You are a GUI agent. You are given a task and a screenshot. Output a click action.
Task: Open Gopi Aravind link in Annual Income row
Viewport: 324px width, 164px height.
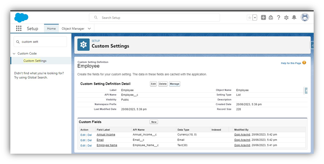pos(242,134)
